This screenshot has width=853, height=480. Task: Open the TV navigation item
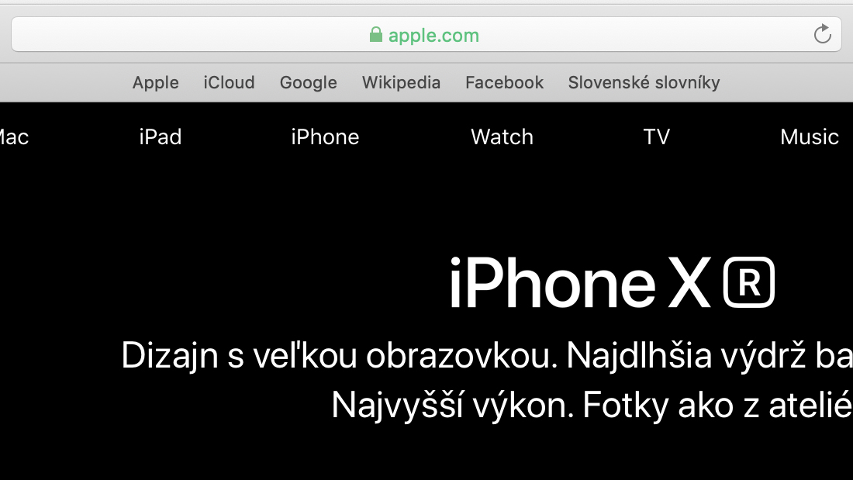657,137
